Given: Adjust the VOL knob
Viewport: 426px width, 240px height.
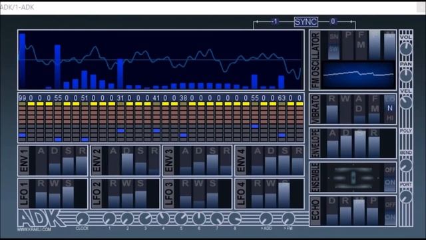Looking at the screenshot, I should 405,49.
